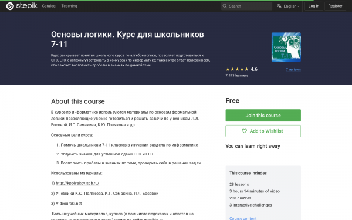The height and width of the screenshot is (220, 352).
Task: Click 'This course includes' heading
Action: 248,173
